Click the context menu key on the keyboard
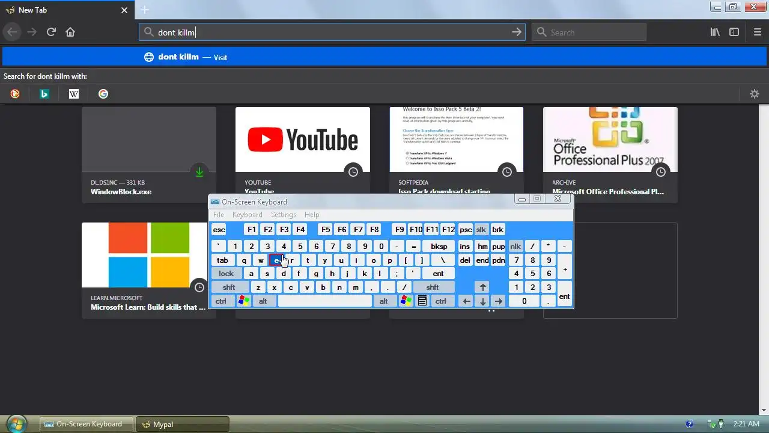 pos(422,301)
